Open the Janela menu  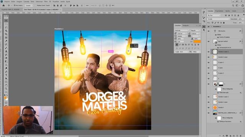coord(62,2)
